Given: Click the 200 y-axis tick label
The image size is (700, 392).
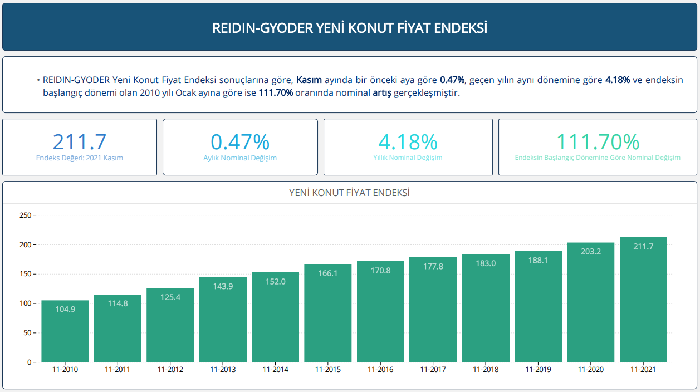Looking at the screenshot, I should 25,244.
